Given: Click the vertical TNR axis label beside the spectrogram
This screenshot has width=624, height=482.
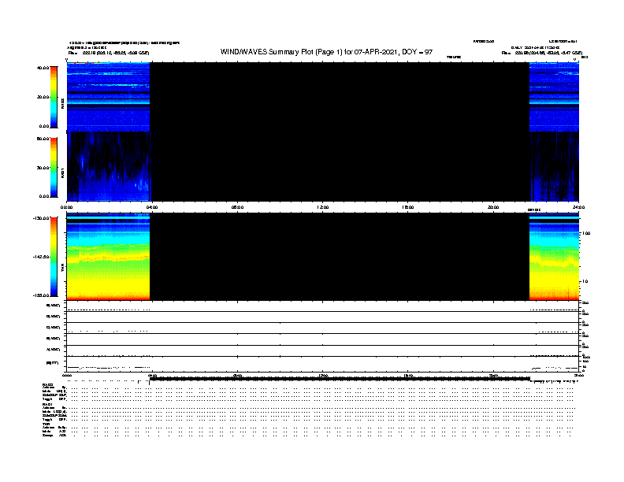Looking at the screenshot, I should (x=62, y=269).
